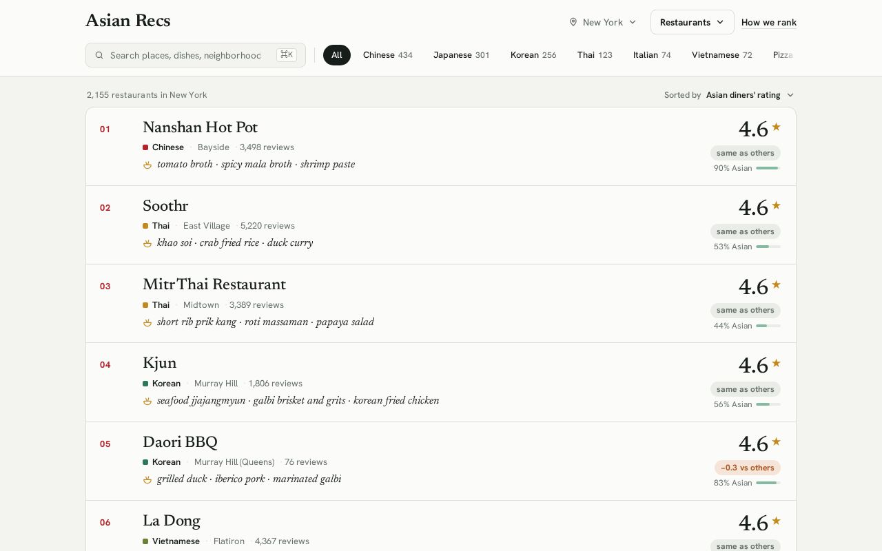Open Soothr restaurant page
The image size is (882, 551).
pyautogui.click(x=165, y=207)
